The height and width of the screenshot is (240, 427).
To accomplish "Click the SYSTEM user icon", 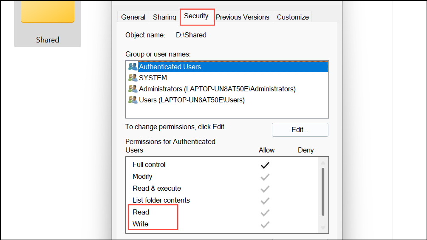I will coord(133,78).
